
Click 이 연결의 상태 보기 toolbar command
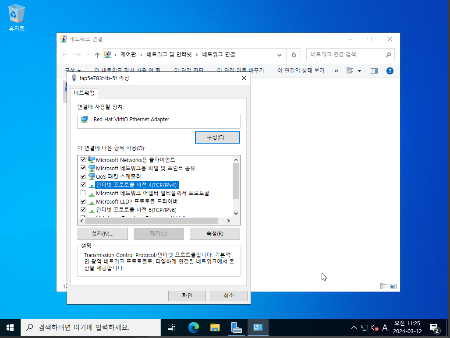pos(301,70)
